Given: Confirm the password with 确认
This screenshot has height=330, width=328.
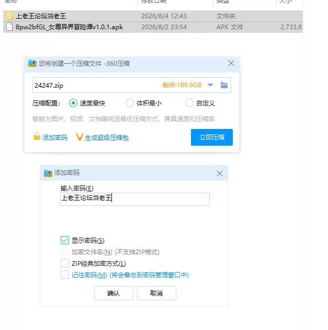Looking at the screenshot, I should [114, 293].
